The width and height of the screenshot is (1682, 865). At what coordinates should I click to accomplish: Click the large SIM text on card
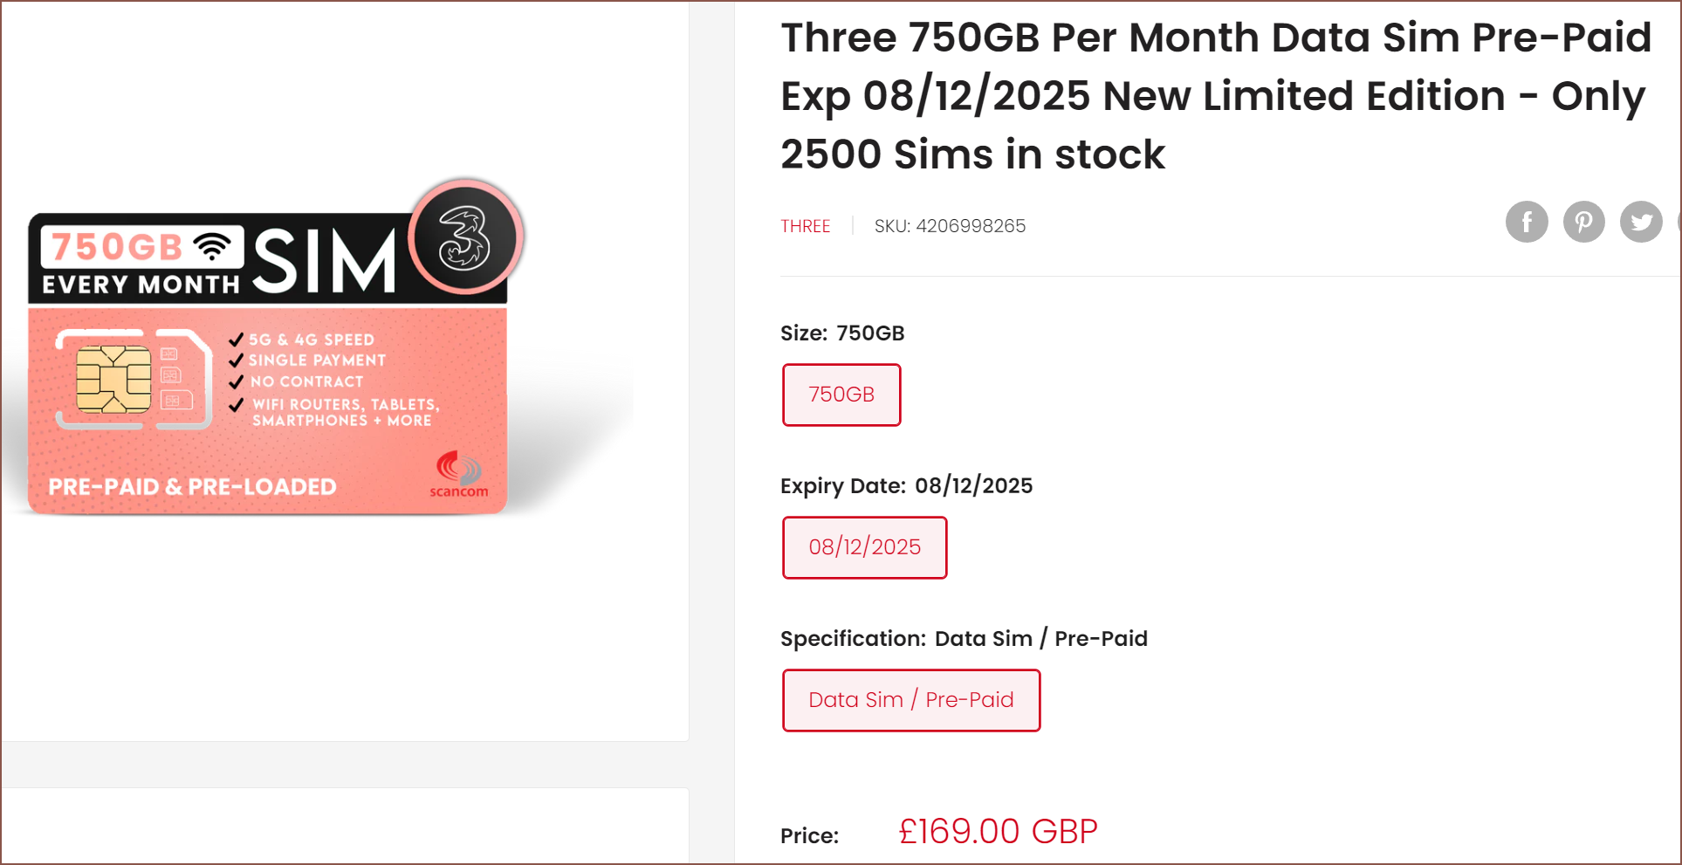pyautogui.click(x=324, y=260)
